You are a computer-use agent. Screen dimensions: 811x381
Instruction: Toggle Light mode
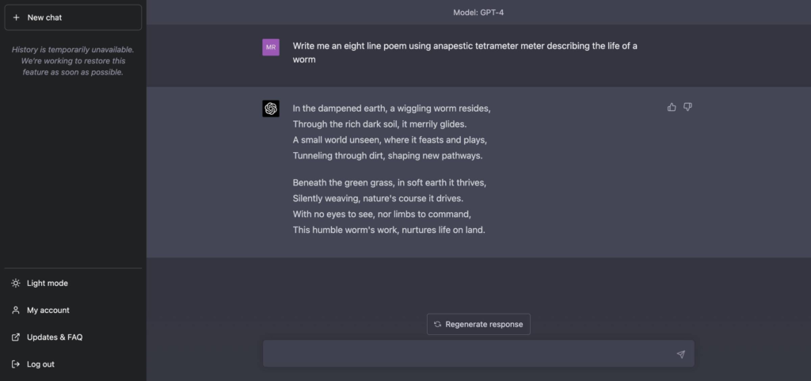48,284
